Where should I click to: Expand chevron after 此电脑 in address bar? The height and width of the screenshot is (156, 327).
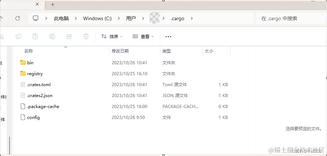(76, 18)
